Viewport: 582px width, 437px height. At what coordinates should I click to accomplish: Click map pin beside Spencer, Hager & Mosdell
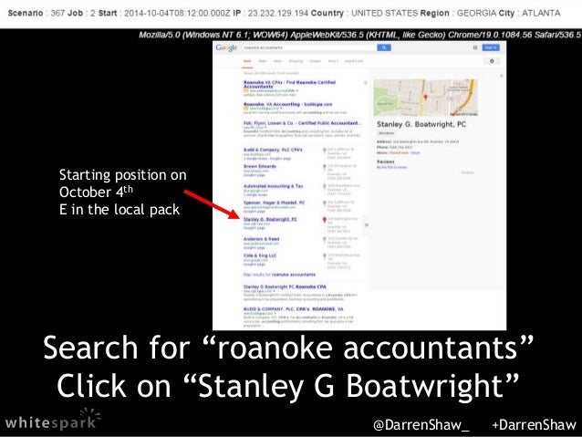[325, 203]
